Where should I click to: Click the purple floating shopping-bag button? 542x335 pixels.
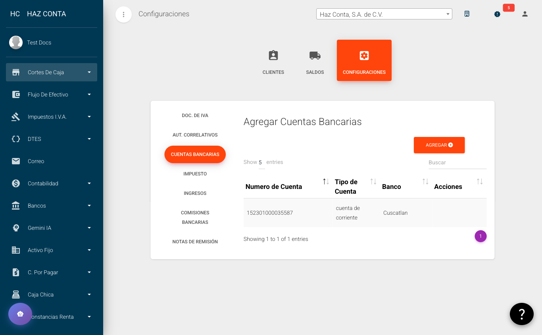[20, 314]
